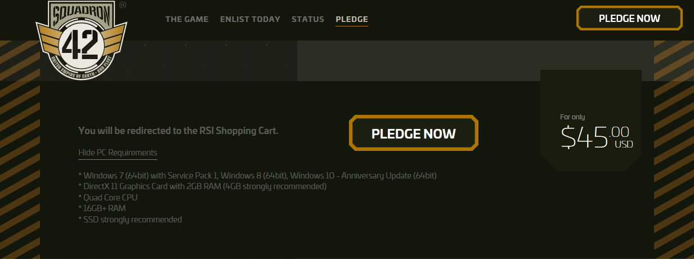Click the lighter gray panel below the header
The height and width of the screenshot is (259, 694).
[x=475, y=61]
